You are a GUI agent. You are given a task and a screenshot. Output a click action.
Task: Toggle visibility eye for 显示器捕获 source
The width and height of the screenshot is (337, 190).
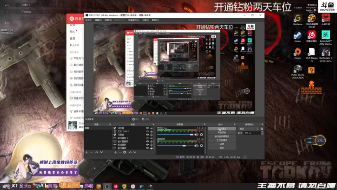click(x=147, y=141)
